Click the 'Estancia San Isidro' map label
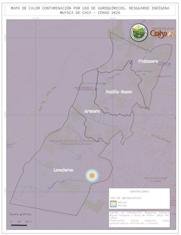181x235 pixels. (x=156, y=180)
